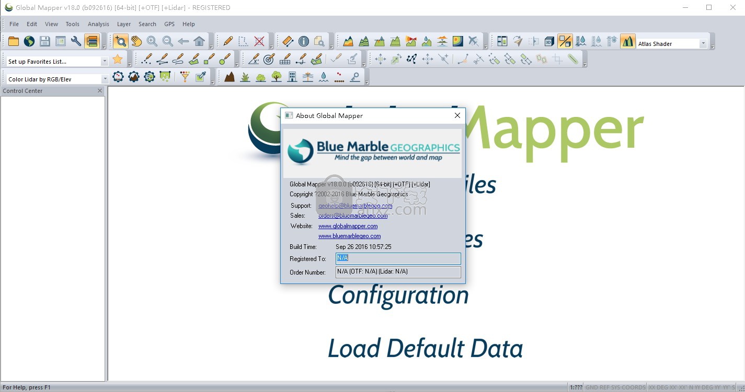Open the www.bluemarblegeo.com link

[x=349, y=236]
